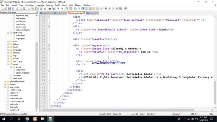Click the Open file toolbar icon
The image size is (217, 122).
click(x=6, y=8)
